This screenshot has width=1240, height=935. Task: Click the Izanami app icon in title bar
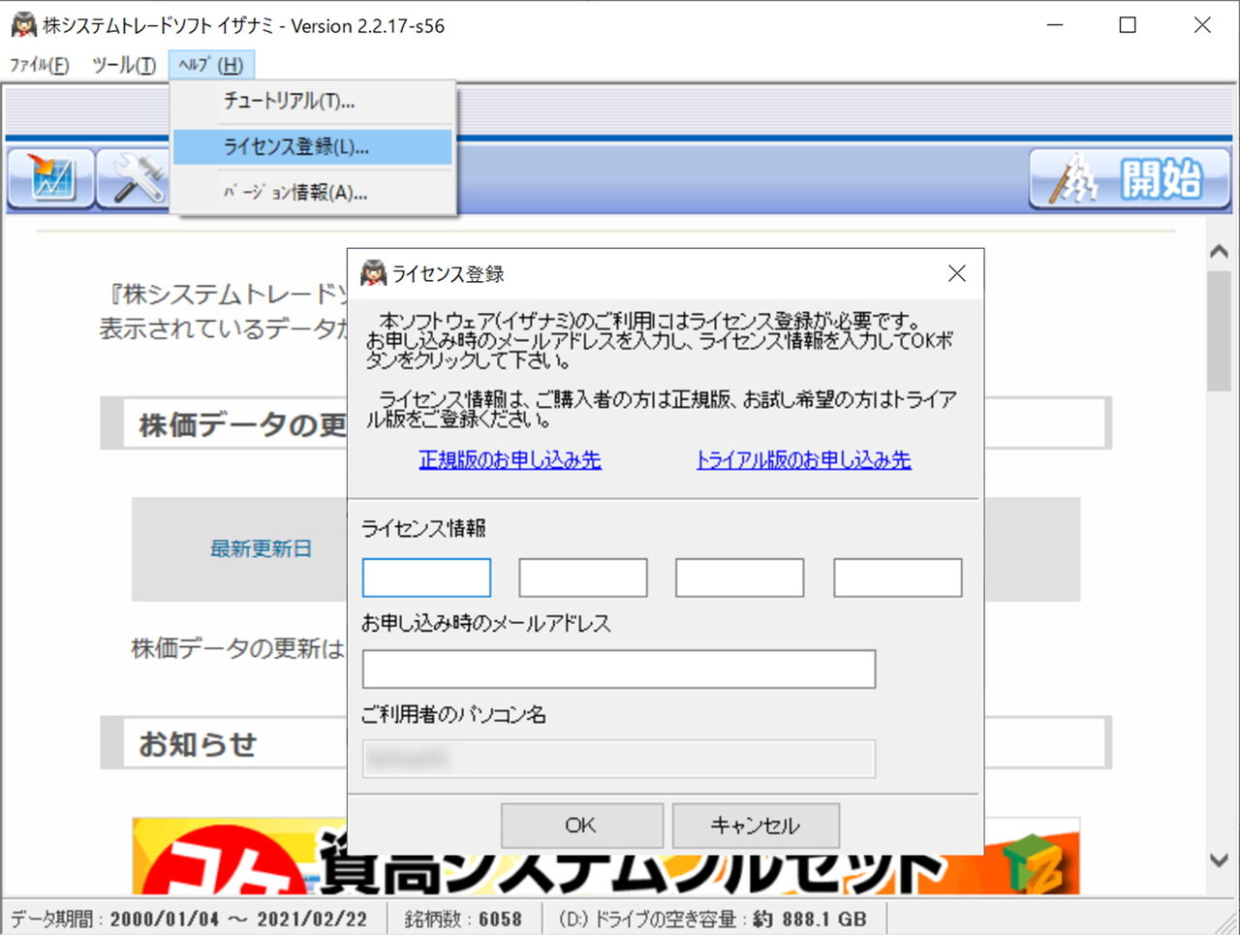coord(23,25)
